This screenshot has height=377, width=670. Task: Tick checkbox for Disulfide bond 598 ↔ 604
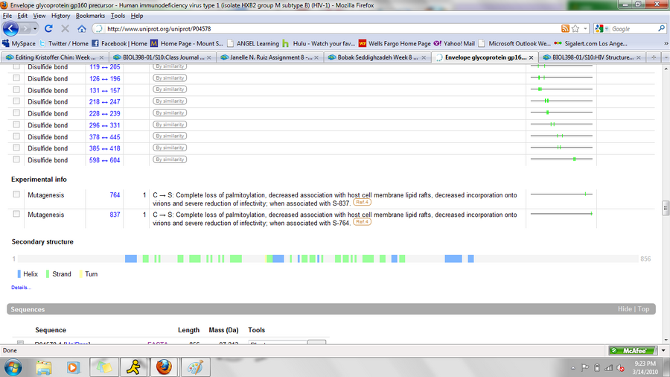[16, 159]
